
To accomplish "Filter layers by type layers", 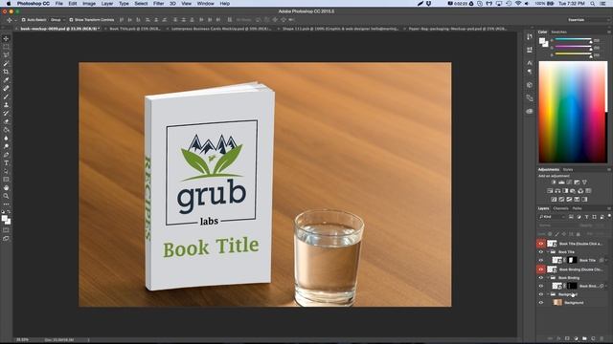I will click(586, 217).
